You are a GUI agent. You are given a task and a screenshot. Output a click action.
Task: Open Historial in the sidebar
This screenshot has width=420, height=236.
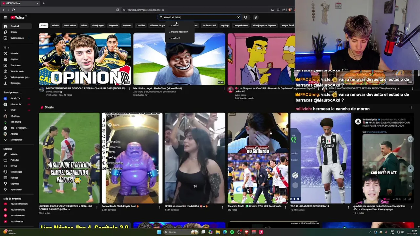pyautogui.click(x=17, y=53)
